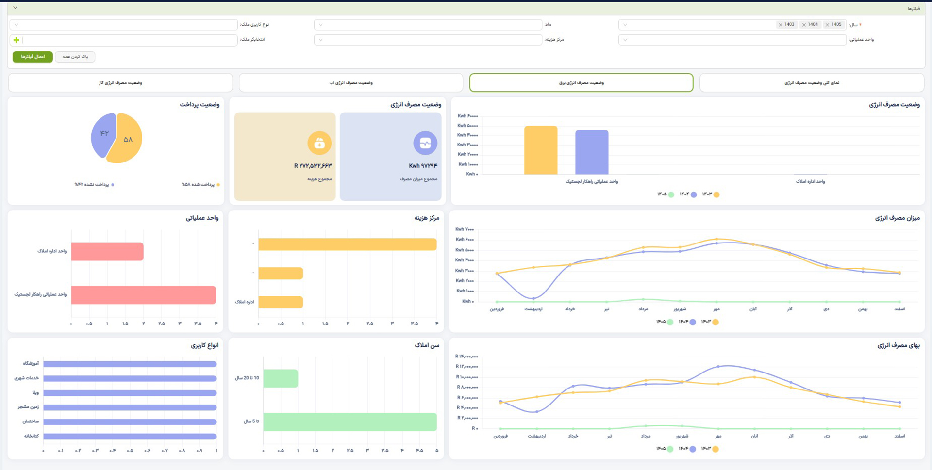Click the purple total consumption icon

click(425, 143)
